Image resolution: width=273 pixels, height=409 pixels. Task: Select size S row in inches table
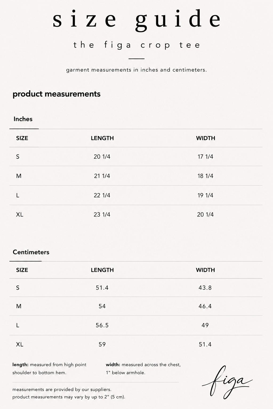[136, 157]
